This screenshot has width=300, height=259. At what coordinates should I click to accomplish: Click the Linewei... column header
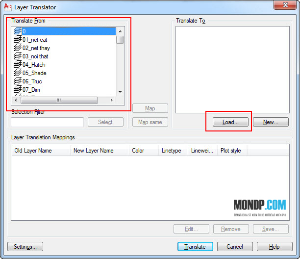click(202, 151)
